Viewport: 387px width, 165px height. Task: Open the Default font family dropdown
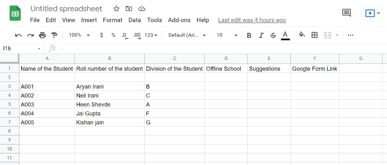187,35
